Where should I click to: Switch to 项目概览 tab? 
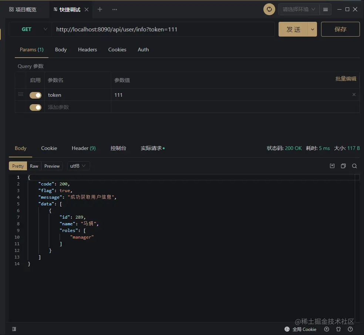pos(23,10)
